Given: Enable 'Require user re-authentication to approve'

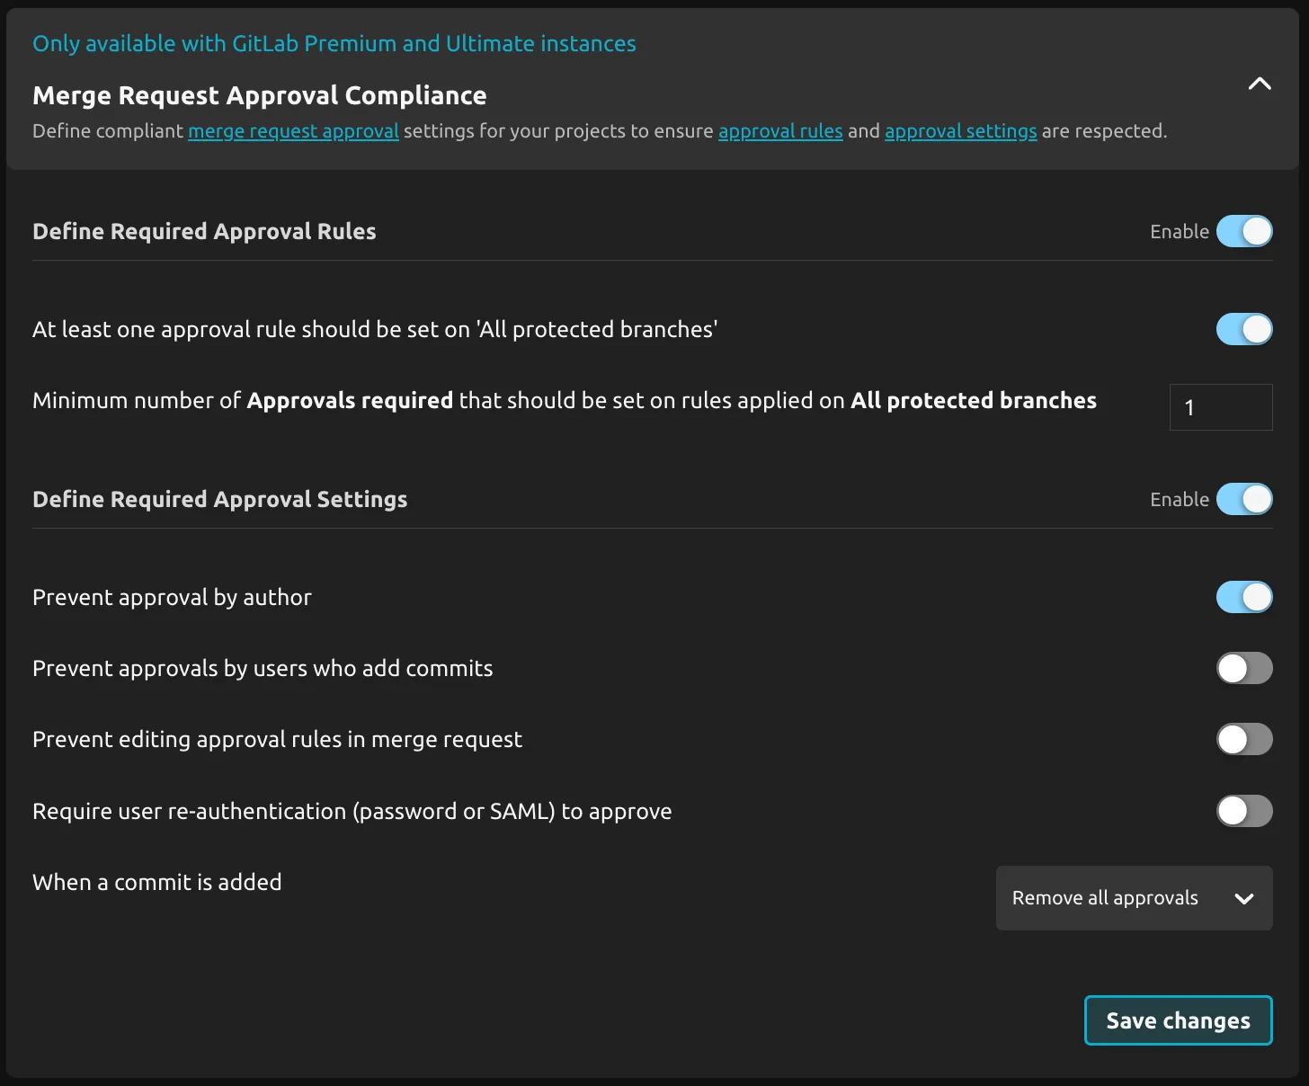Looking at the screenshot, I should point(1244,810).
